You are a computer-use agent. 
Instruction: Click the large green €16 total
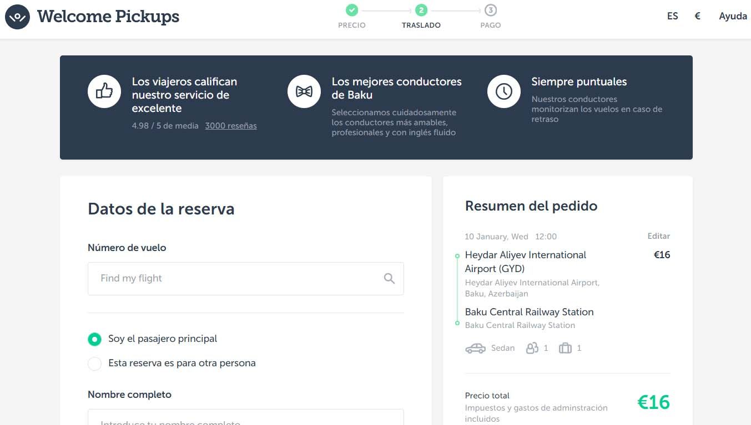tap(653, 402)
